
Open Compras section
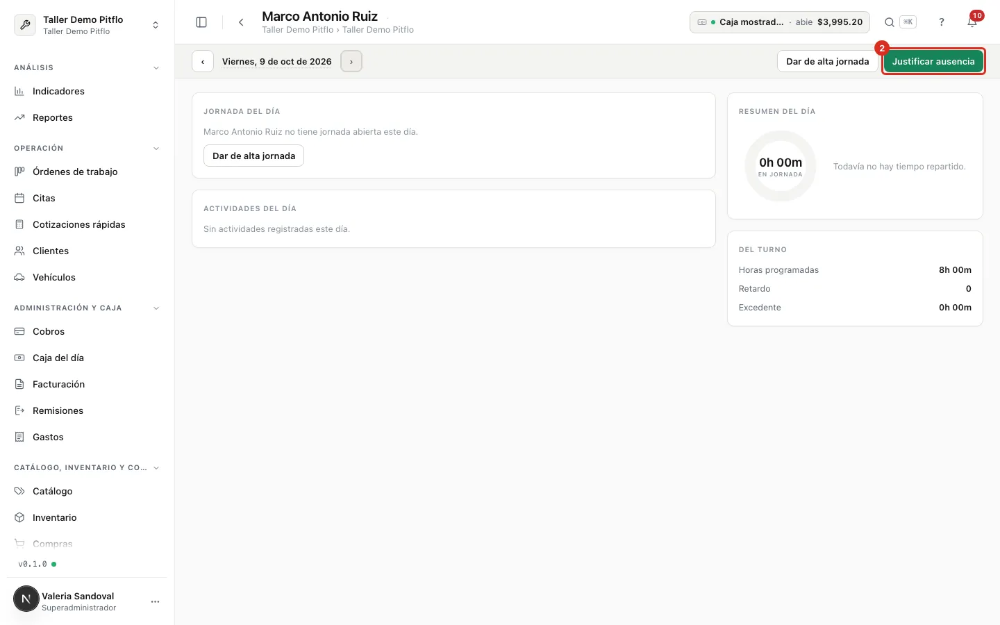point(87,544)
